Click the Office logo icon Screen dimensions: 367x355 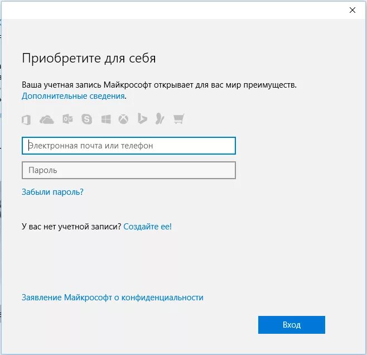pyautogui.click(x=26, y=119)
